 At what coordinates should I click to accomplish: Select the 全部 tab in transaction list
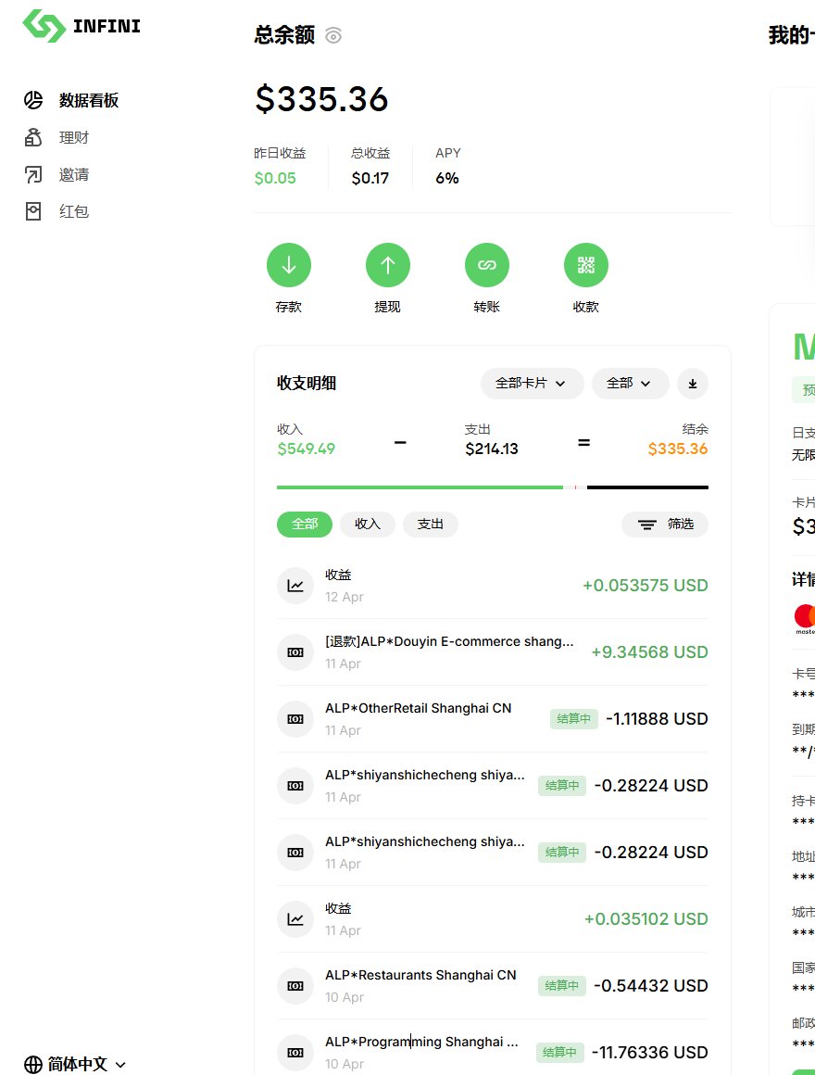[x=304, y=524]
